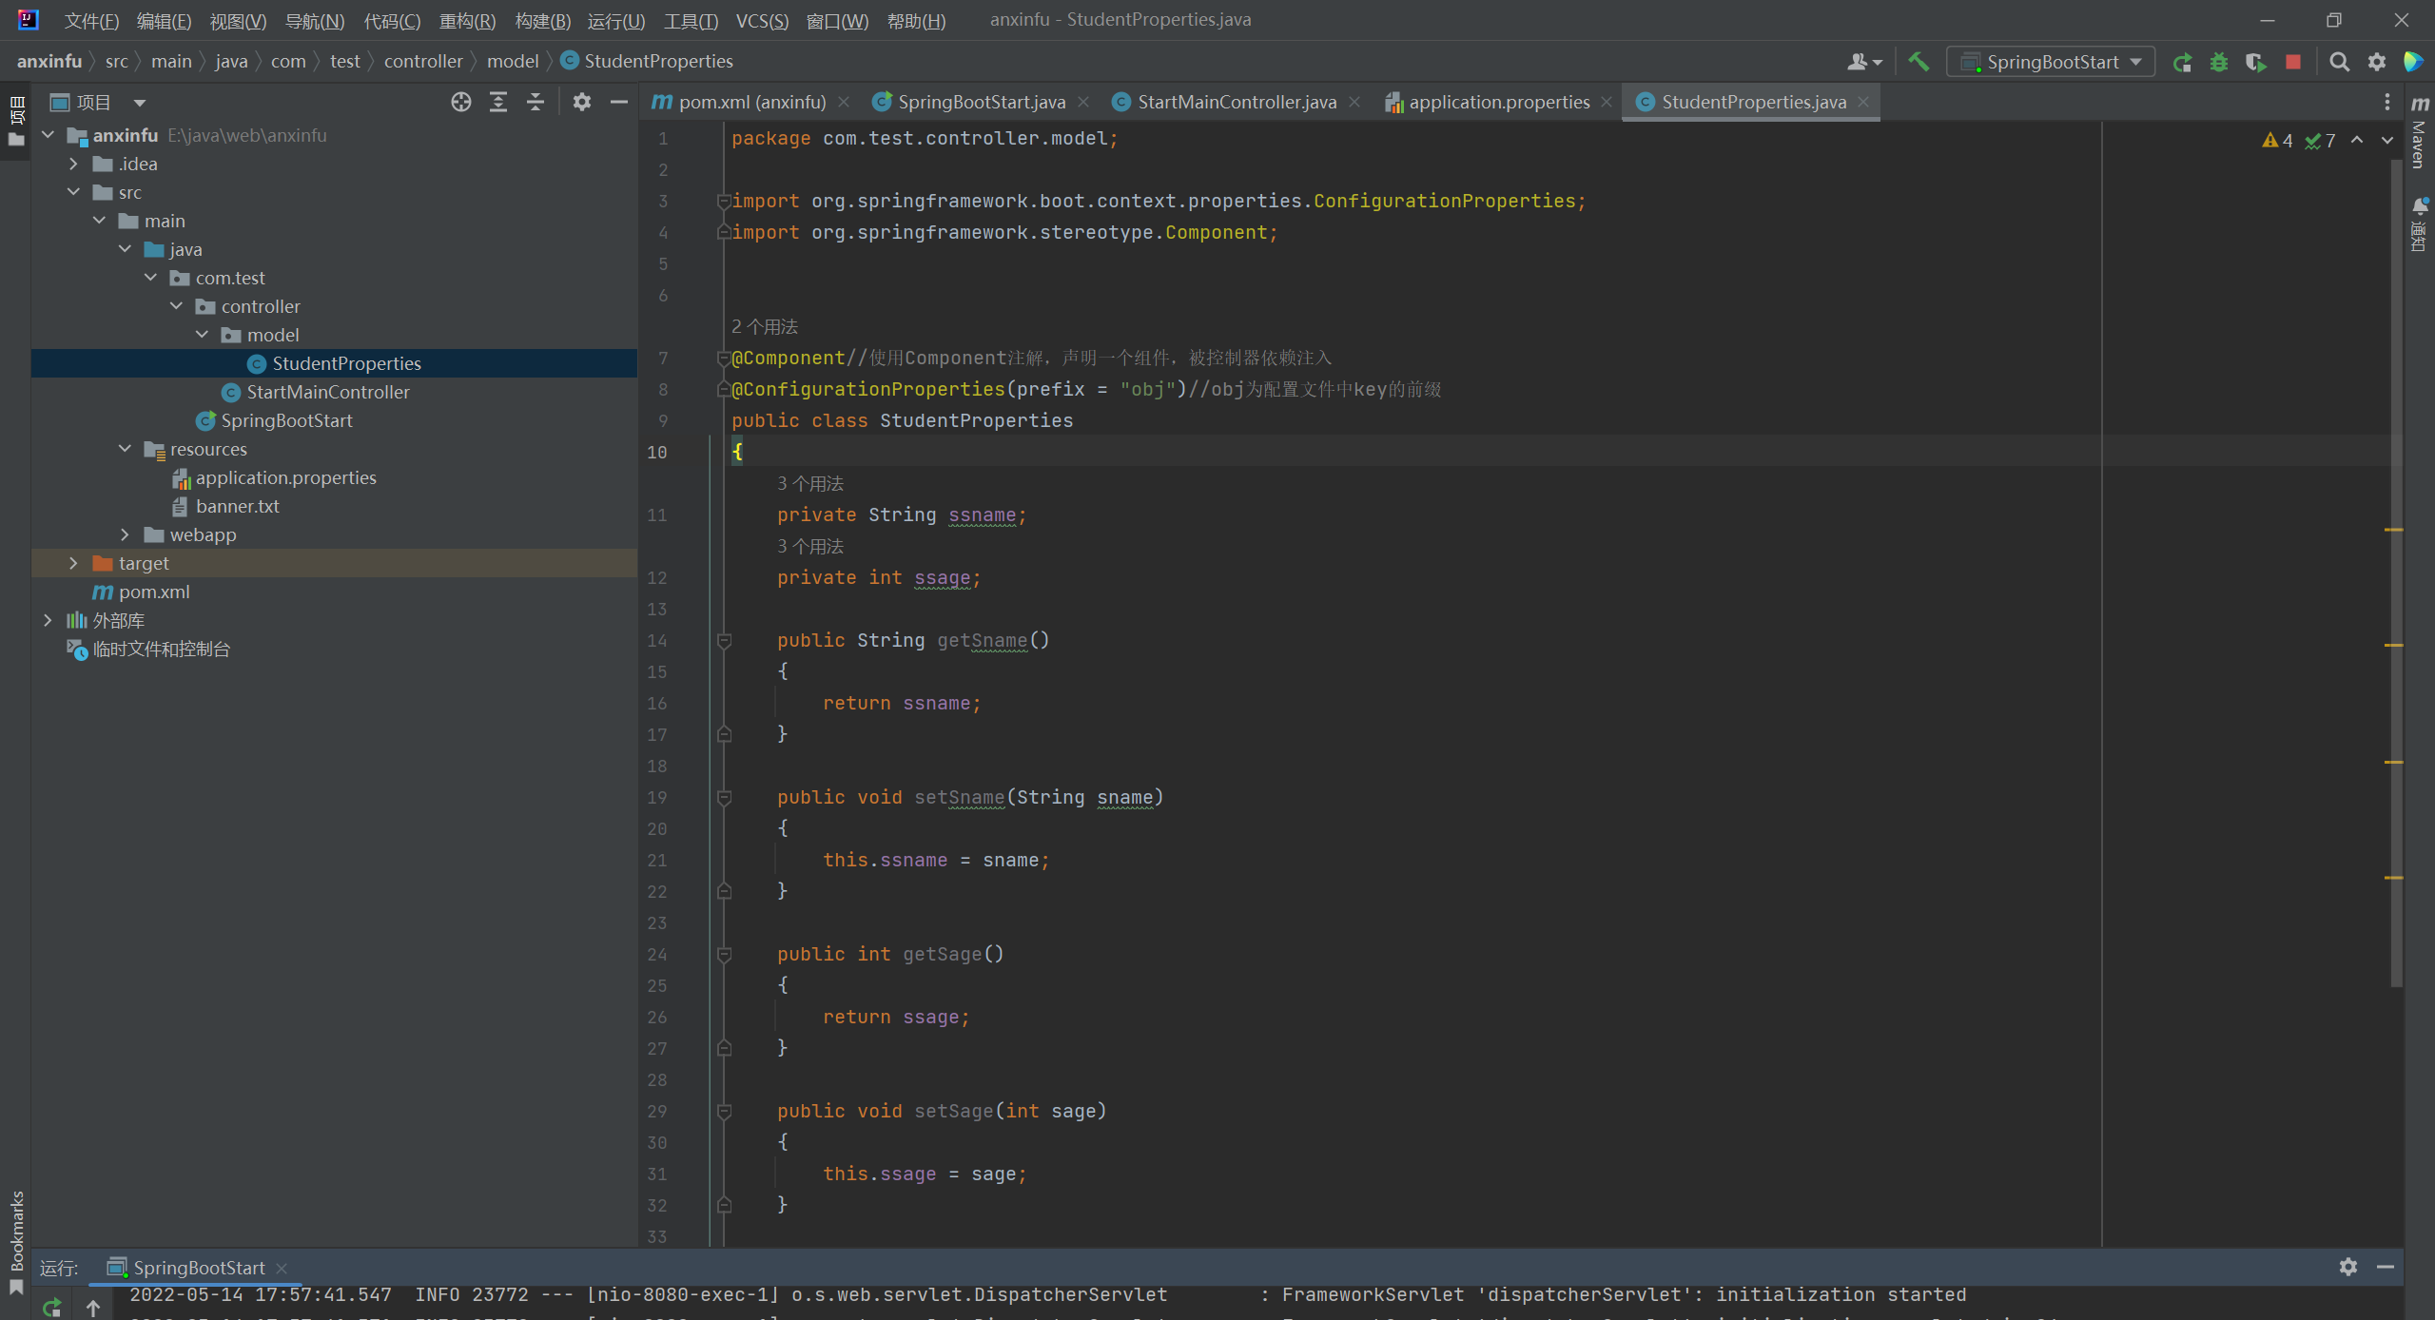This screenshot has width=2435, height=1320.
Task: Click the Build project hammer icon
Action: pyautogui.click(x=1919, y=62)
